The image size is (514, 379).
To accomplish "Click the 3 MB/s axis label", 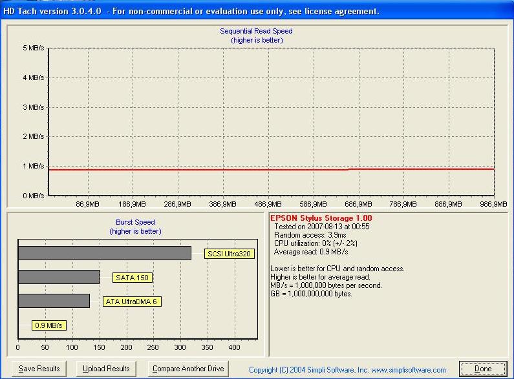I will click(34, 107).
